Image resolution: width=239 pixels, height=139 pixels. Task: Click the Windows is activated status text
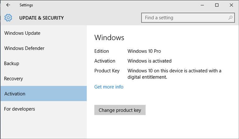(150, 61)
